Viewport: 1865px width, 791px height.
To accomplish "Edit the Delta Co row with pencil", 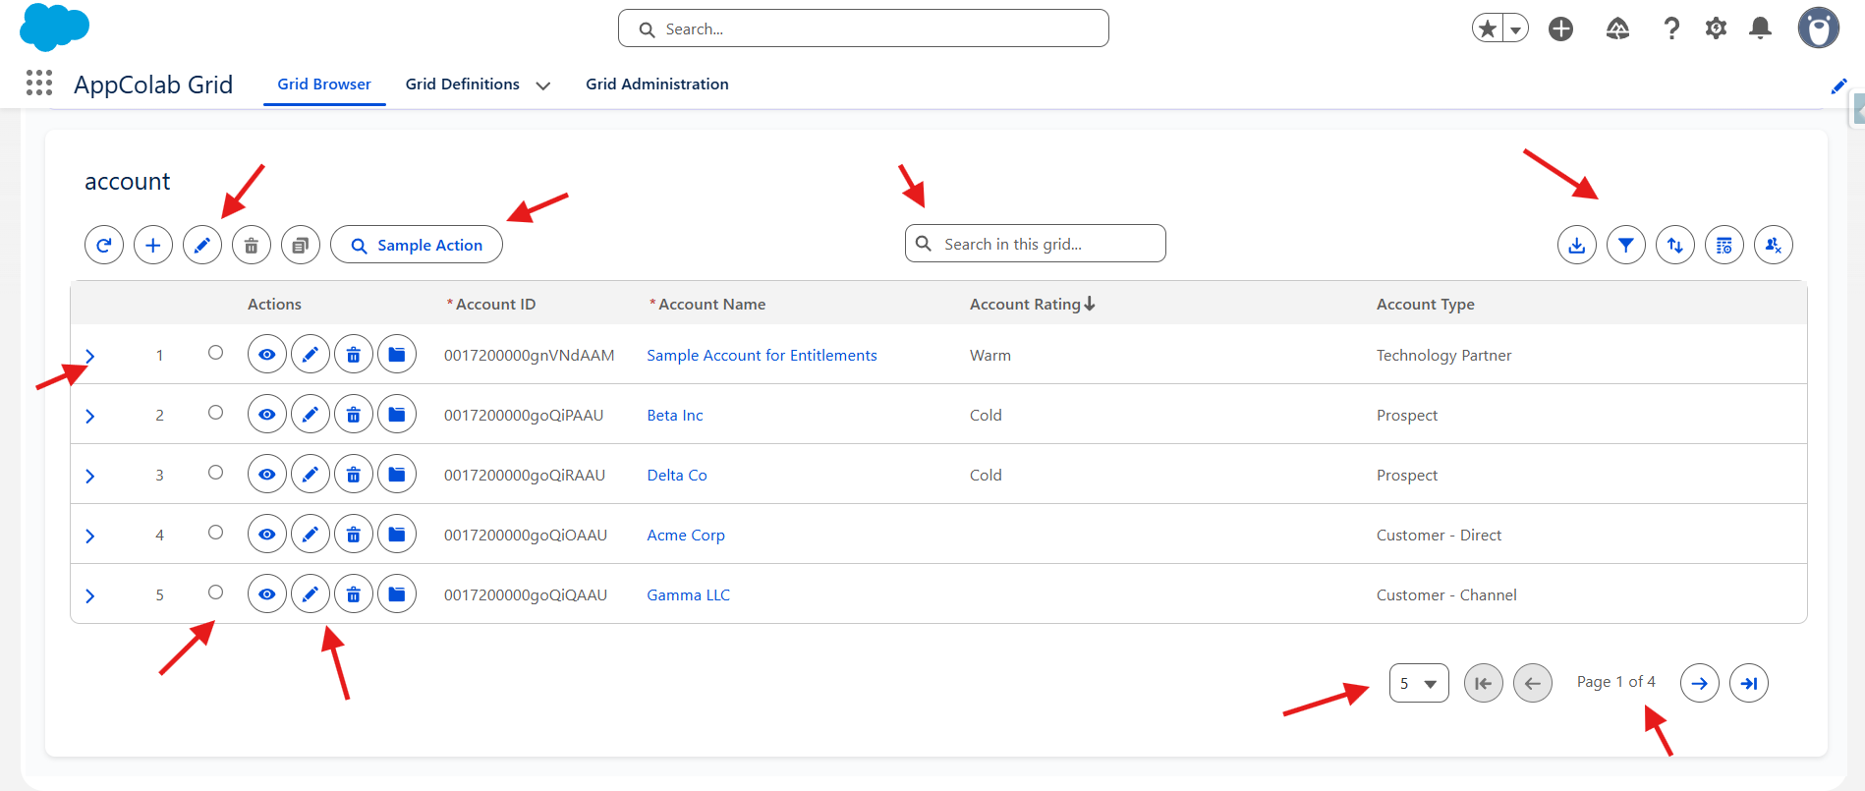I will click(x=311, y=475).
